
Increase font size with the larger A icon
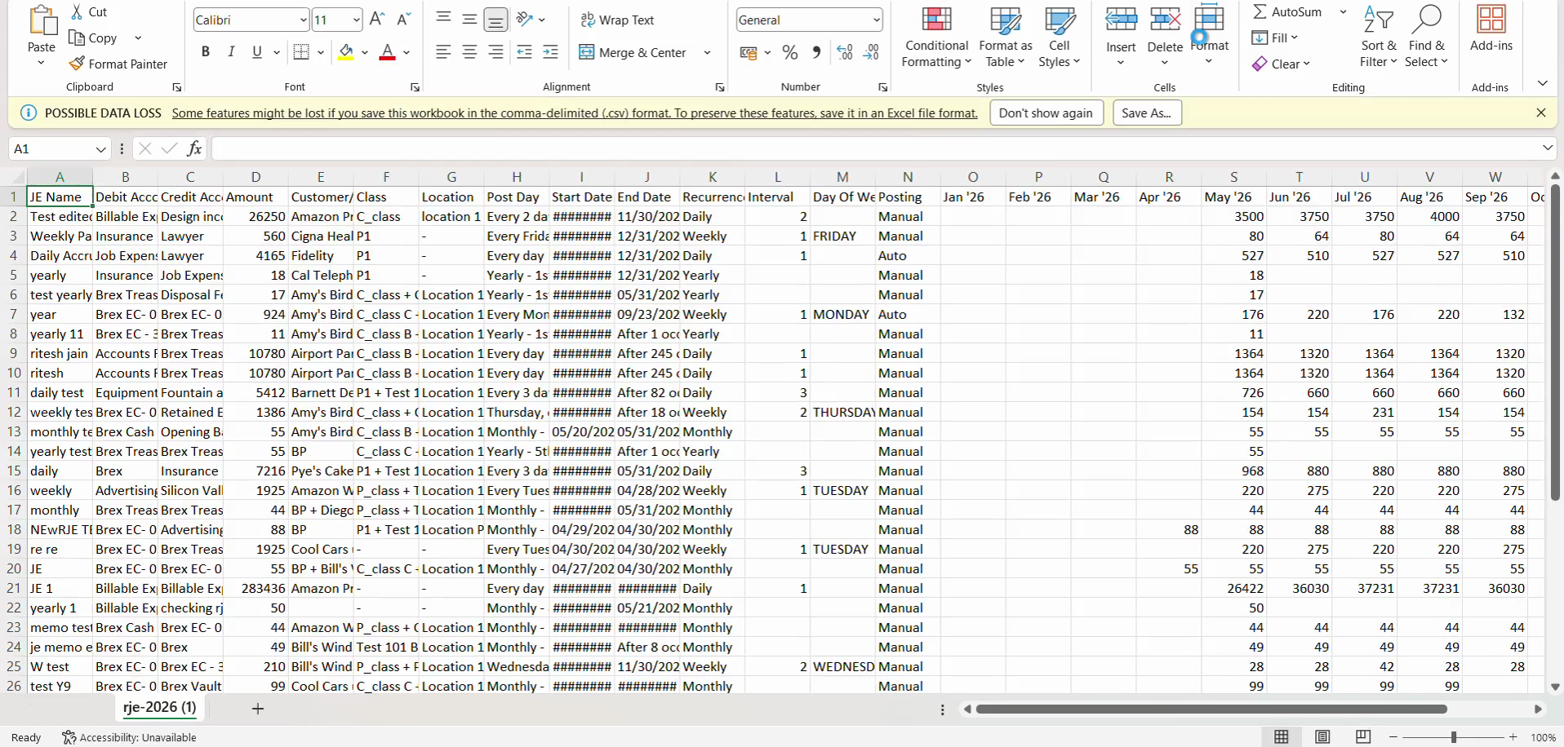tap(376, 20)
